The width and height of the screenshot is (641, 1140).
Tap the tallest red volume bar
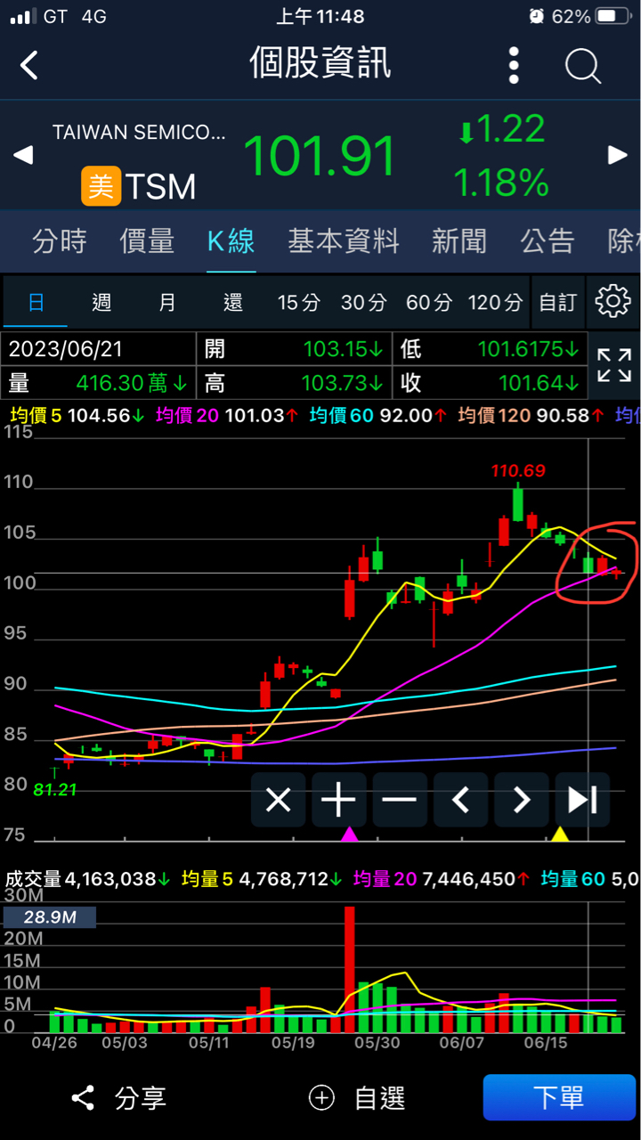click(x=350, y=969)
